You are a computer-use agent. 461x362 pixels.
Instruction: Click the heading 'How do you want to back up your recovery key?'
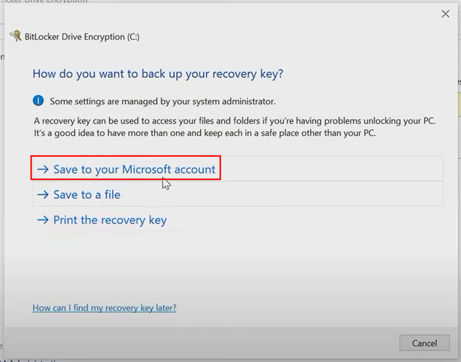coord(158,74)
